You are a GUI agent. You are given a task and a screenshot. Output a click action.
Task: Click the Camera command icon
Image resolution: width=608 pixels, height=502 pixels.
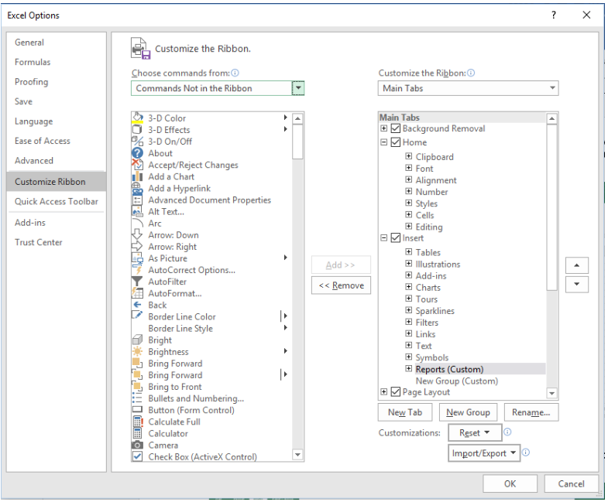click(137, 445)
